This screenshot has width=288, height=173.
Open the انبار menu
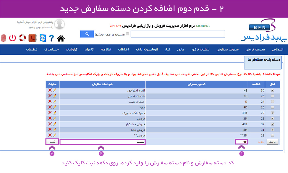coord(167,49)
